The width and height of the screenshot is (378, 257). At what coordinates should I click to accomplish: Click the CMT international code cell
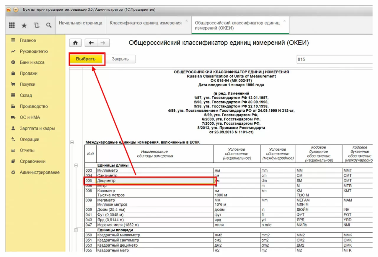point(358,175)
